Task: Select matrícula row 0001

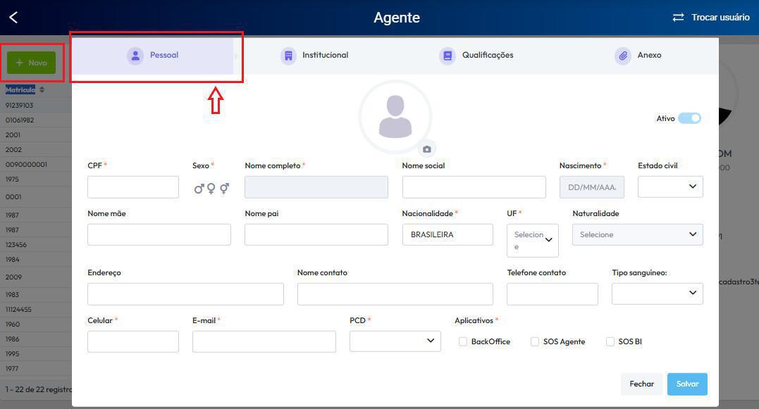Action: (36, 197)
